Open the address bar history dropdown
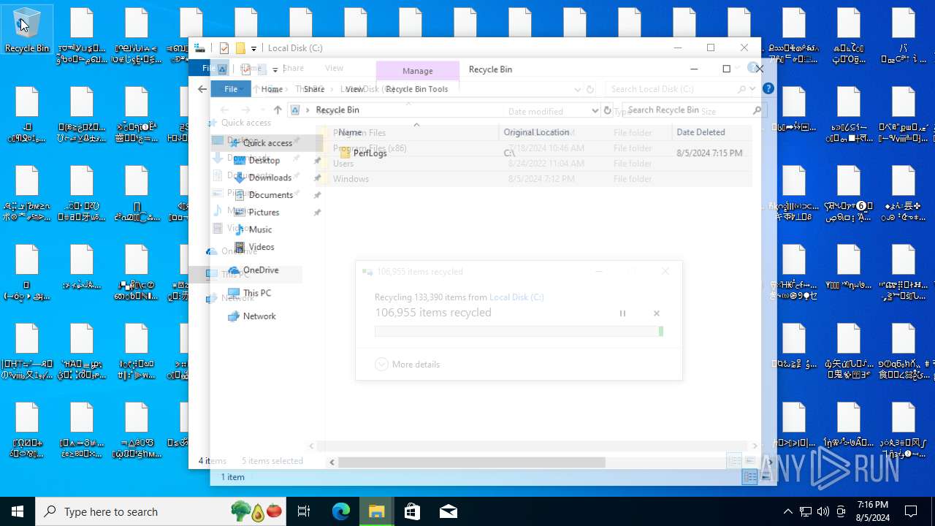 pyautogui.click(x=595, y=110)
